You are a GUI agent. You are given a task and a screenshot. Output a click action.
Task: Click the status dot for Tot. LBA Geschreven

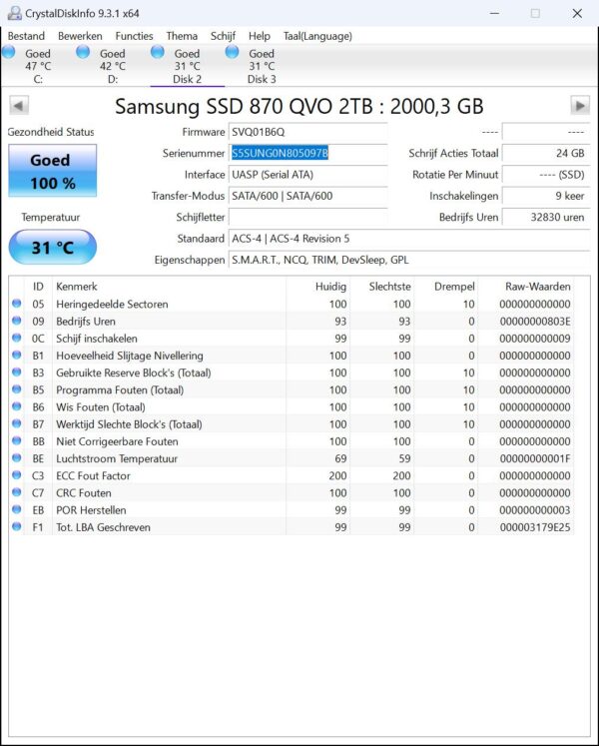17,526
